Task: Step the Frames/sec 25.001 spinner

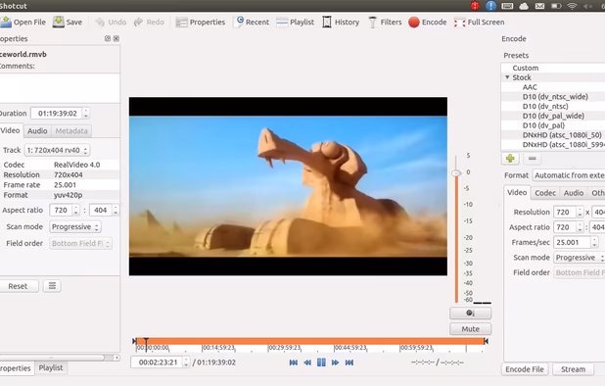Action: [x=594, y=242]
